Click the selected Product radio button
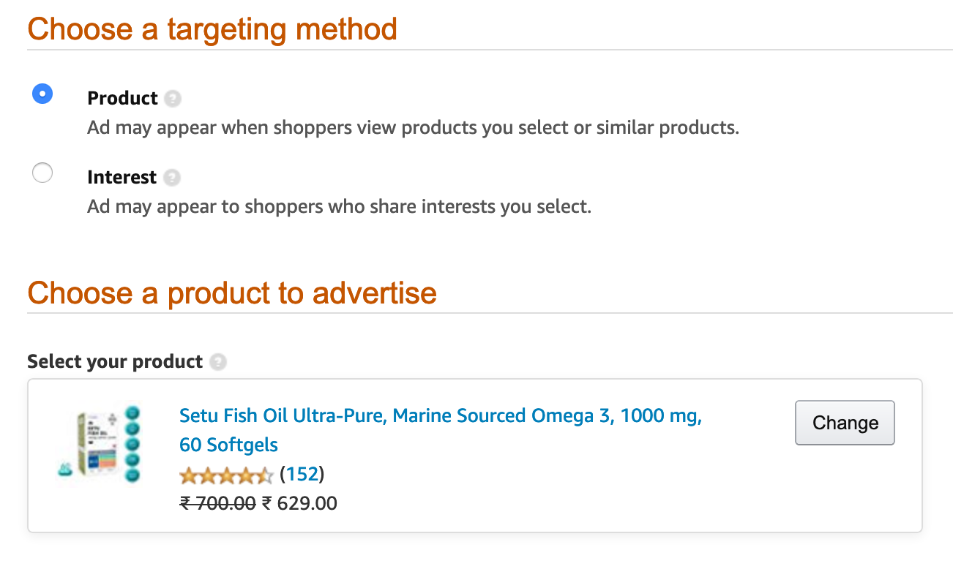Image resolution: width=953 pixels, height=569 pixels. (42, 94)
